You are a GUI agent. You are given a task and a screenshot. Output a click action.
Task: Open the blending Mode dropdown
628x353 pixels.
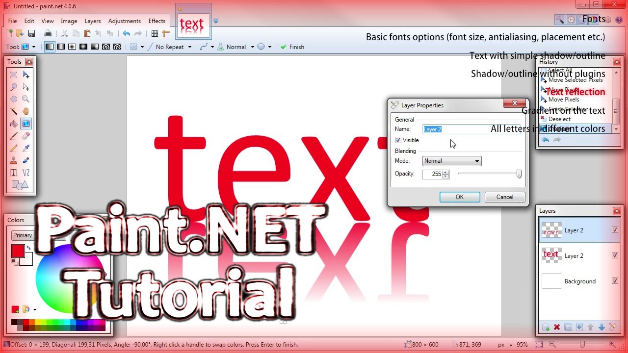point(452,161)
